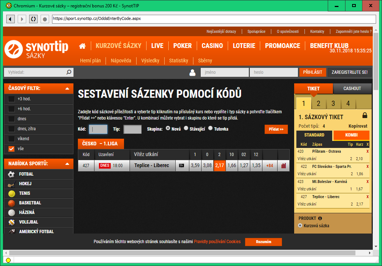The image size is (382, 266).
Task: Click the Přidat >> button
Action: click(x=276, y=129)
